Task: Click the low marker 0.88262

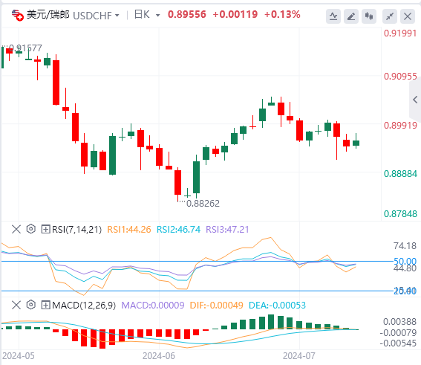Action: [x=203, y=204]
